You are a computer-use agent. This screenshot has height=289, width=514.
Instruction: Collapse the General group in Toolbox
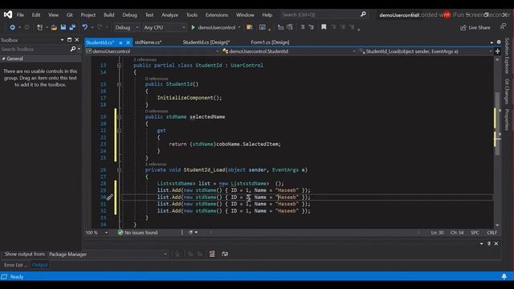3,59
